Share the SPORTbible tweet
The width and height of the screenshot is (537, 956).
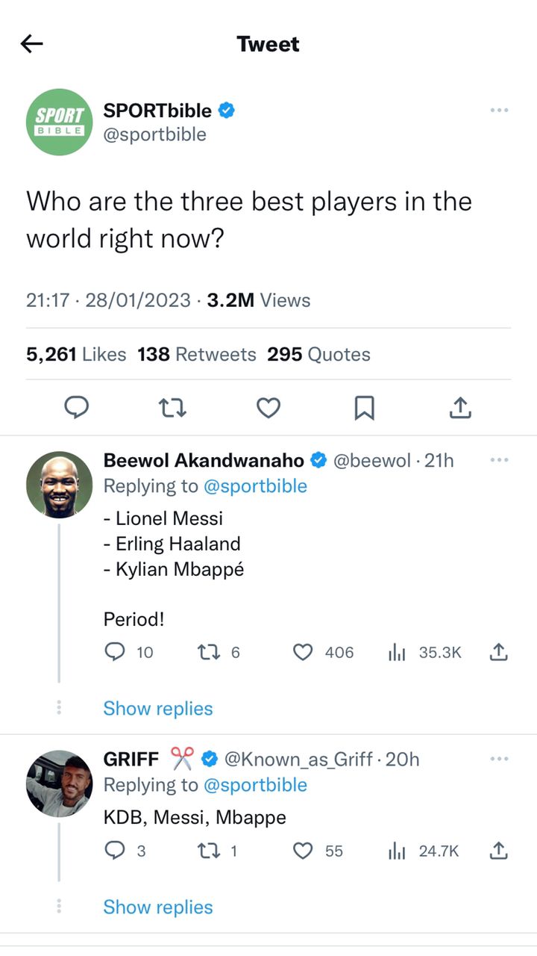460,407
